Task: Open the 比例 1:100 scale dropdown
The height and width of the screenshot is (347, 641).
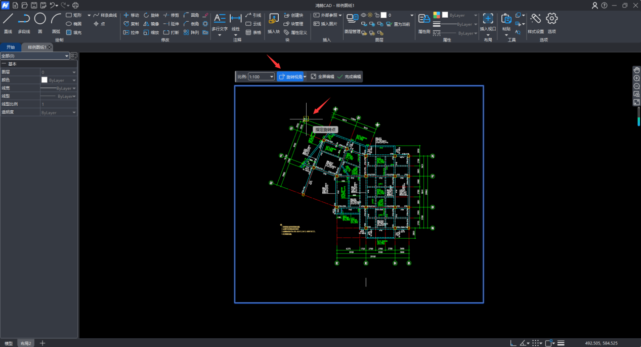Action: click(x=261, y=77)
